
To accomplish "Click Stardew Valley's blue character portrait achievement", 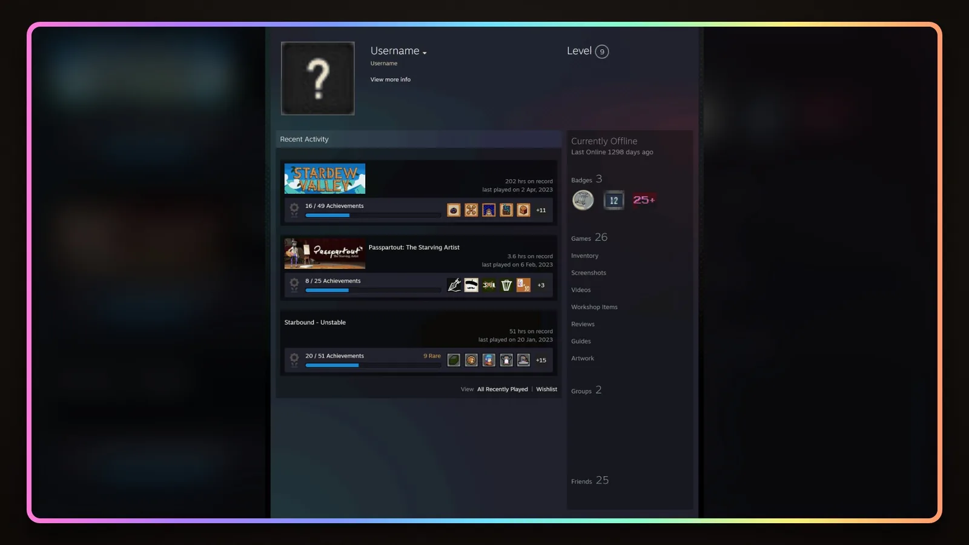I will 489,210.
